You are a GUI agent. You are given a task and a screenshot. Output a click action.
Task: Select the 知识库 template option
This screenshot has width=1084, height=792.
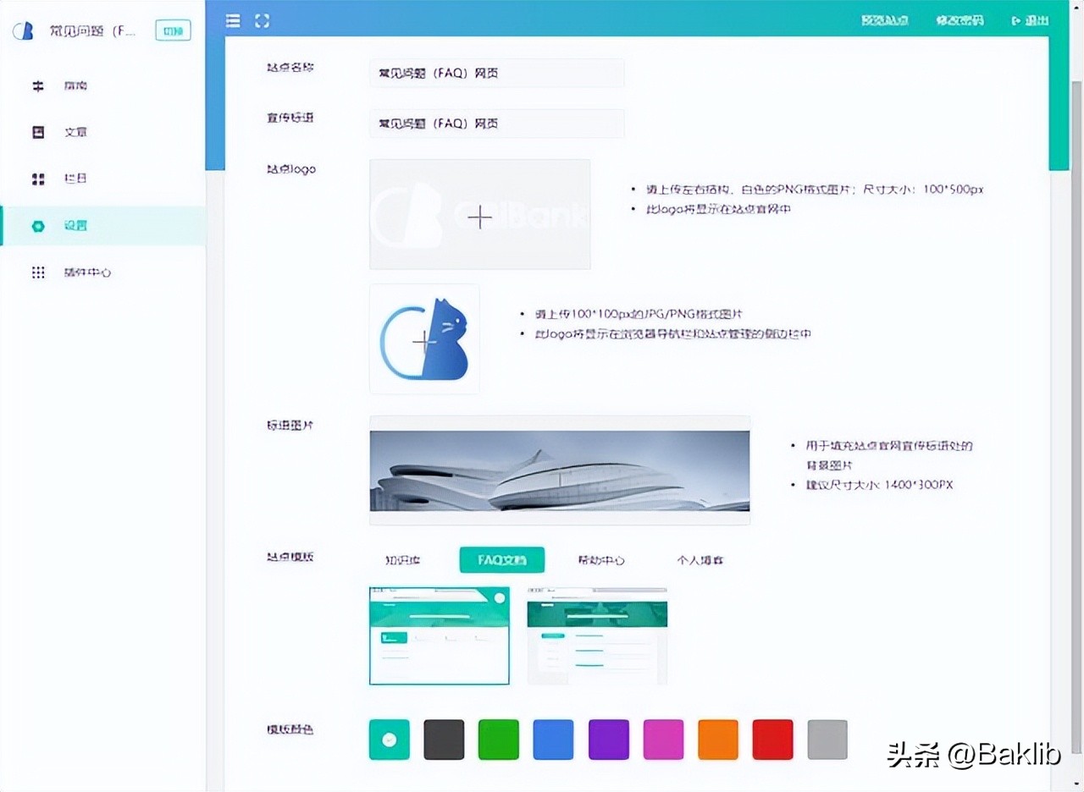point(402,559)
